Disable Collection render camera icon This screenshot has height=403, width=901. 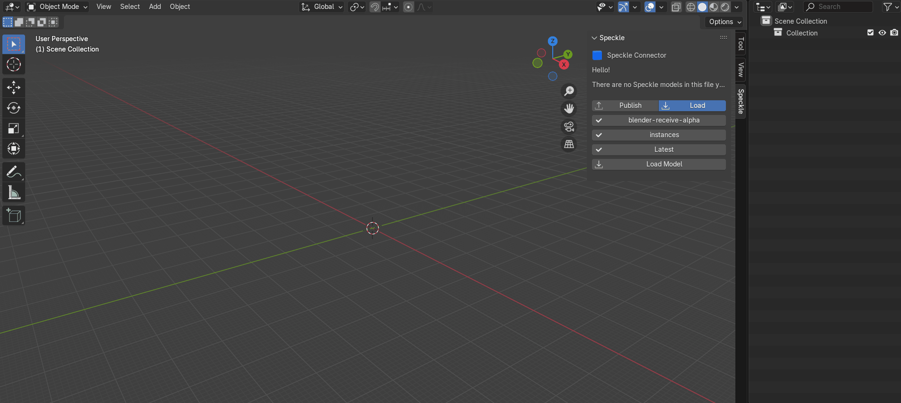894,33
